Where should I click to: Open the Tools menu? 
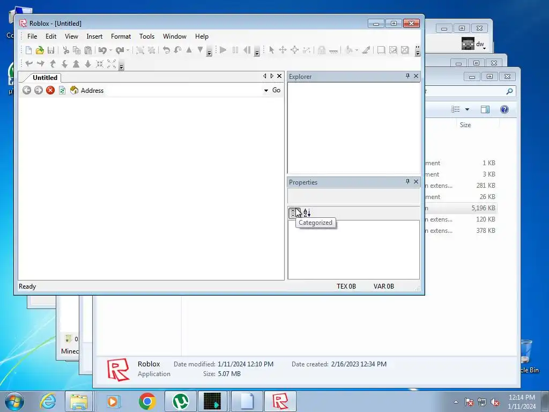click(147, 36)
